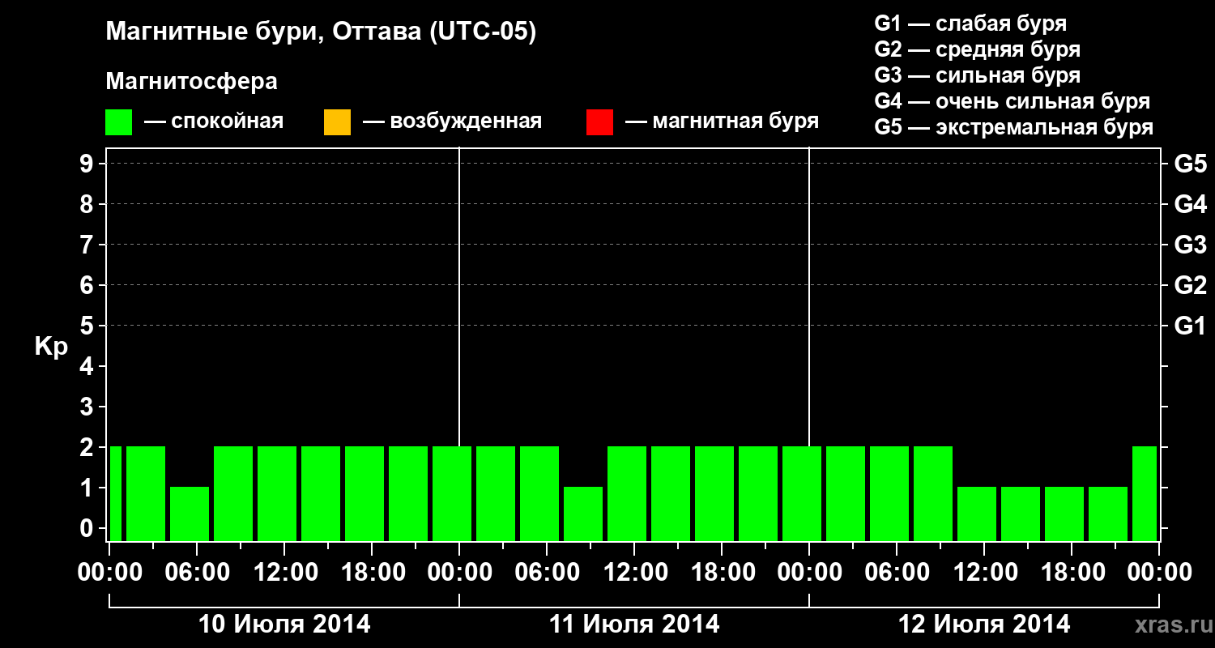Click the 'Kp' axis label
1215x648 pixels.
pos(51,347)
